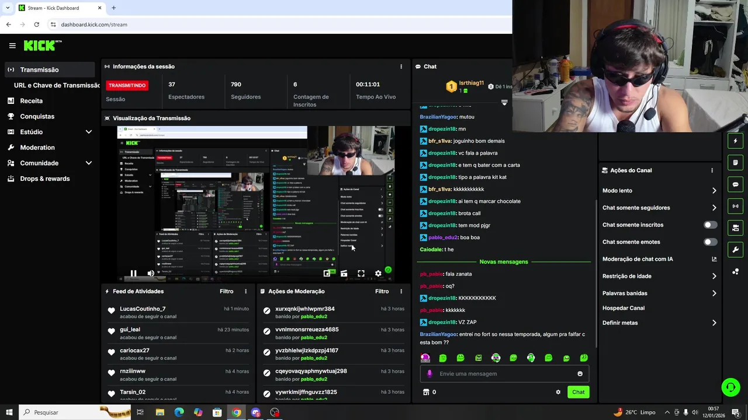Click Moderação de chat com IA
The width and height of the screenshot is (748, 420).
pos(638,259)
